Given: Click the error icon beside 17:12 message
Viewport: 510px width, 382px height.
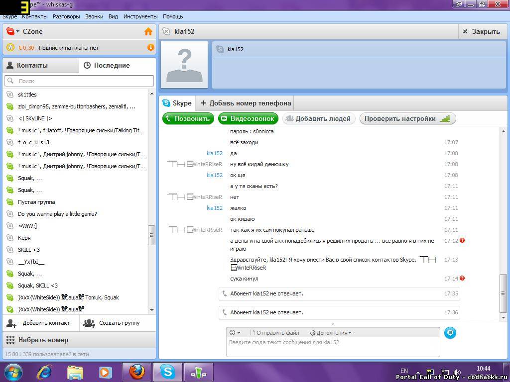Looking at the screenshot, I should [462, 240].
